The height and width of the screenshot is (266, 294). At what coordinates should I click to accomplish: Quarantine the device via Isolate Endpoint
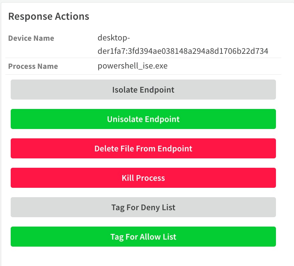pos(143,90)
